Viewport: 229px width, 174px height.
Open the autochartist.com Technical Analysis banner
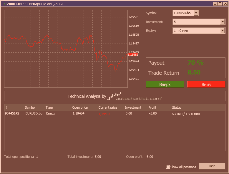tap(115, 96)
